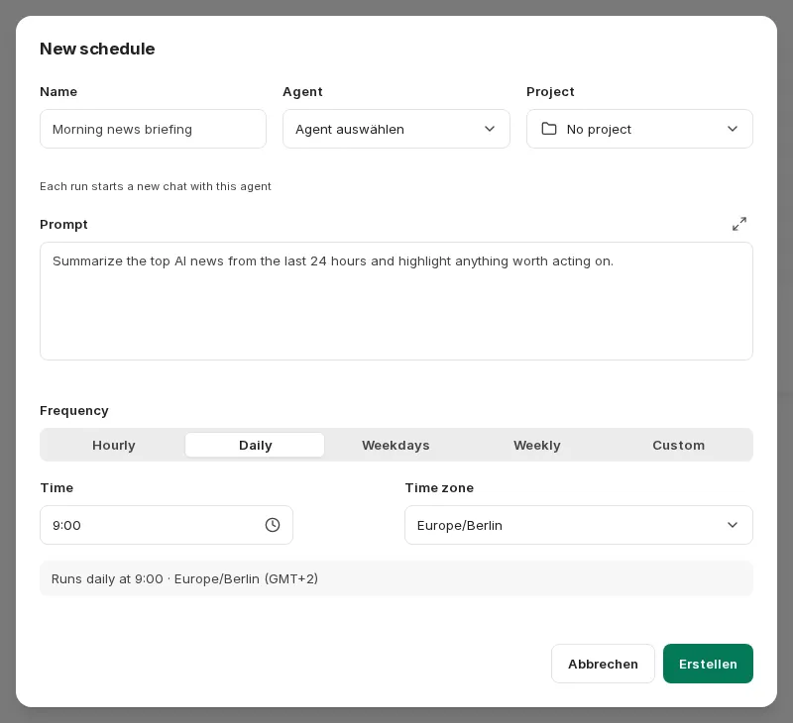This screenshot has width=793, height=723.
Task: Select the Weekly frequency option
Action: [536, 445]
